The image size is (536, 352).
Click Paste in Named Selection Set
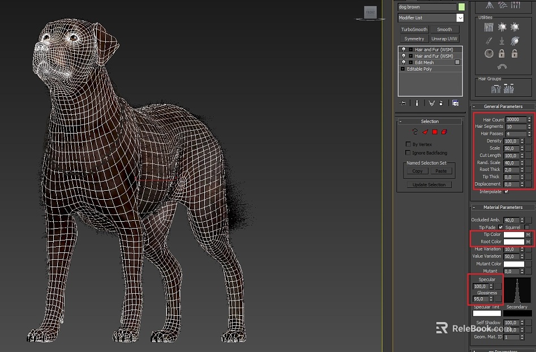[441, 171]
